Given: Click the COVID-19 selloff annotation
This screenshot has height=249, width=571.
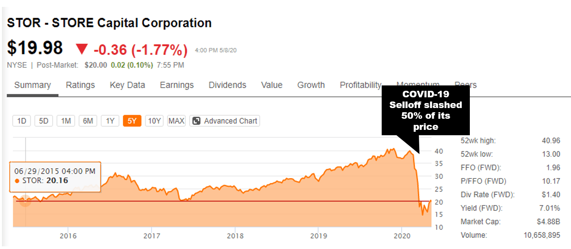Looking at the screenshot, I should pyautogui.click(x=425, y=109).
